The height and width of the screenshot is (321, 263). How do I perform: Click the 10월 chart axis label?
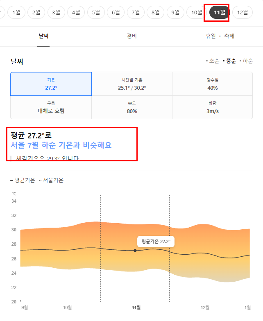[x=67, y=307]
